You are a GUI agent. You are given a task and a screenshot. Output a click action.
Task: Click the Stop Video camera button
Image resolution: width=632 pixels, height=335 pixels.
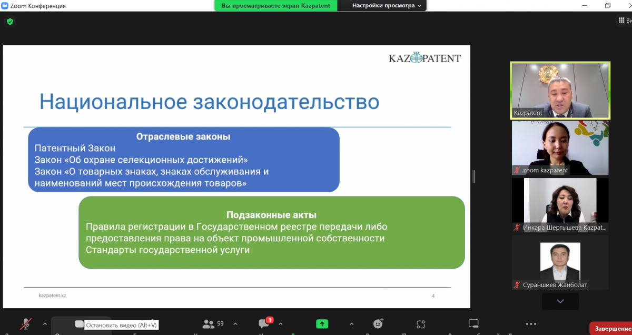pyautogui.click(x=79, y=324)
